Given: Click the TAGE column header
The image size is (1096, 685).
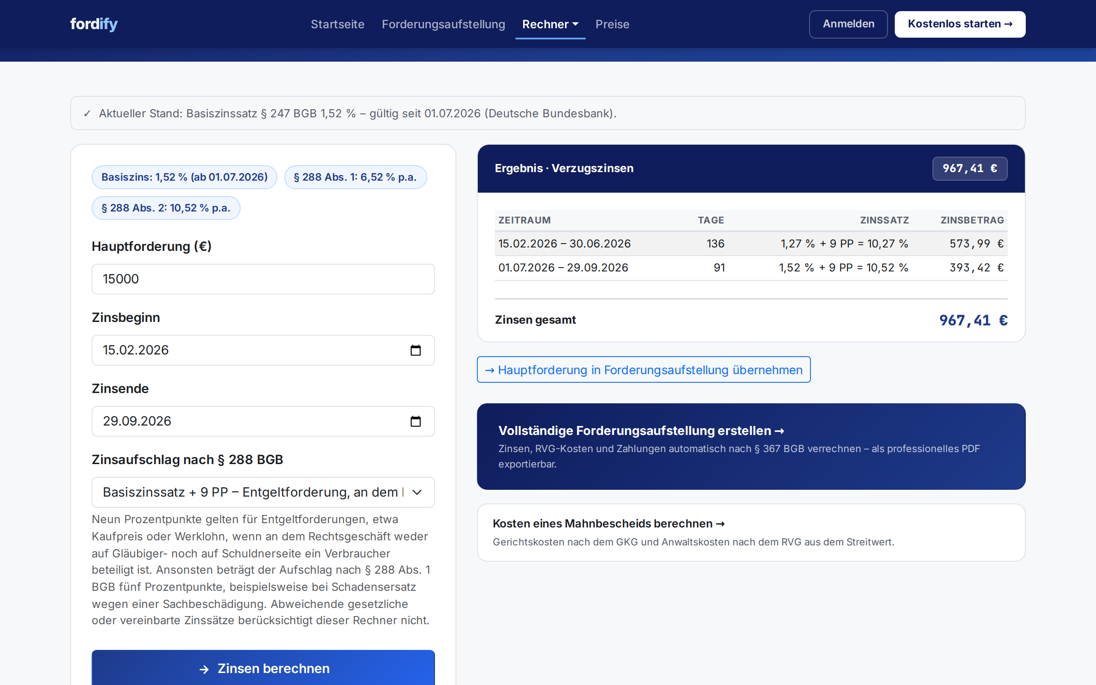Looking at the screenshot, I should click(711, 220).
